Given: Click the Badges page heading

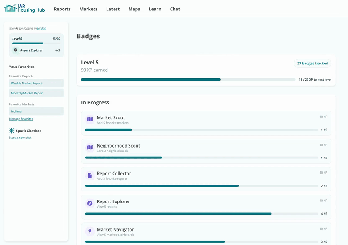Looking at the screenshot, I should [x=88, y=36].
